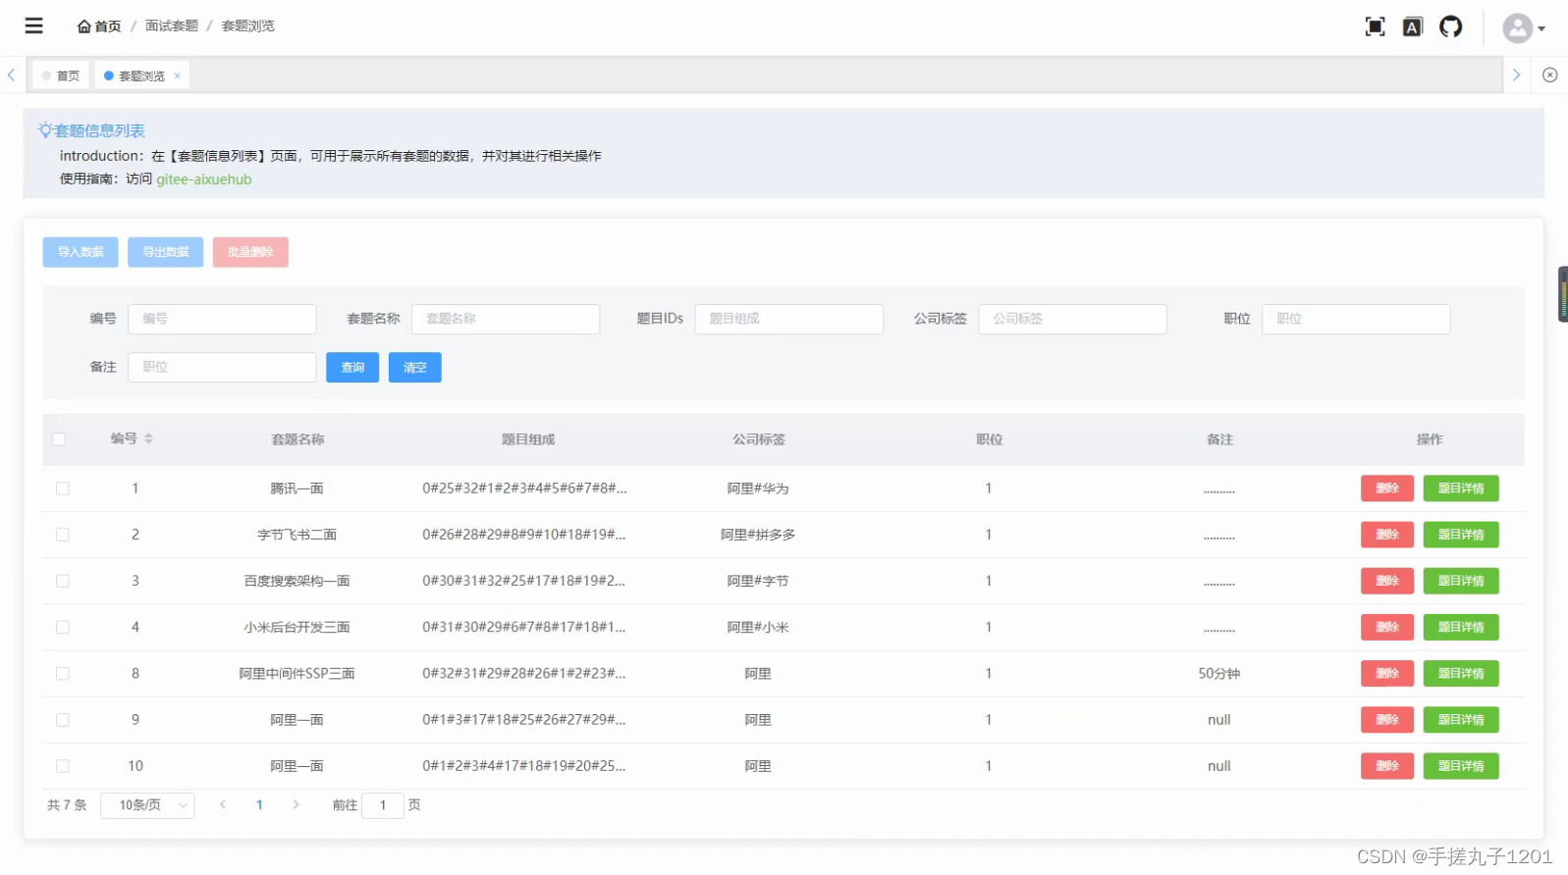View 题目详情 for 字节飞书二面
Screen dimensions: 1568x875
tap(1461, 535)
